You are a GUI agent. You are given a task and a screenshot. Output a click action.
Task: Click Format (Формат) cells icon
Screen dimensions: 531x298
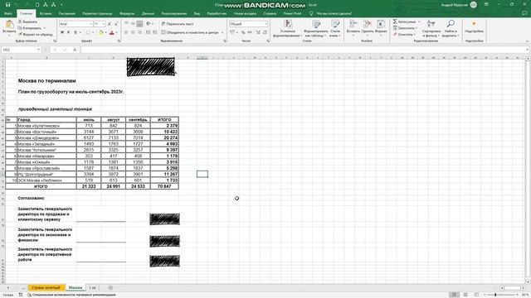click(x=381, y=26)
